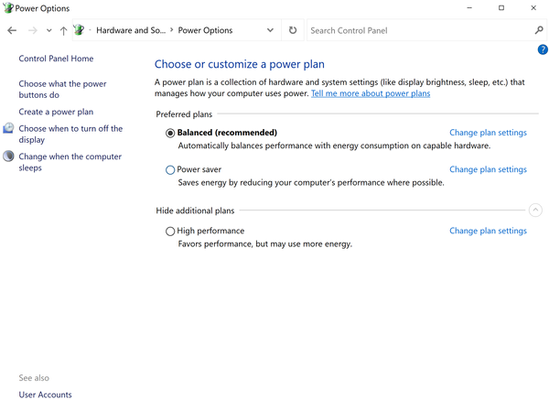Go up one level with the up arrow
The image size is (549, 410).
pos(63,31)
